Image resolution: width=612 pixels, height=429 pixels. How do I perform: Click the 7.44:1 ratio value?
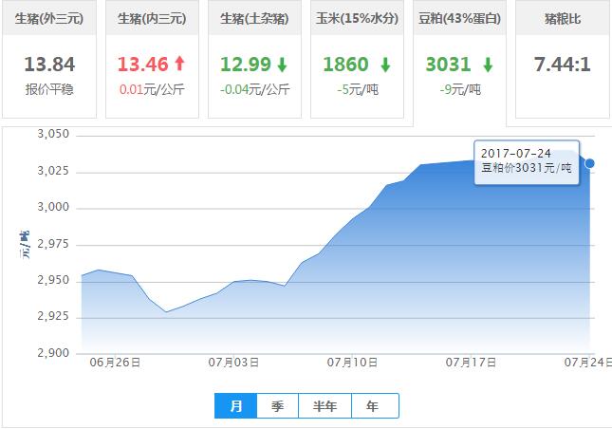[563, 65]
